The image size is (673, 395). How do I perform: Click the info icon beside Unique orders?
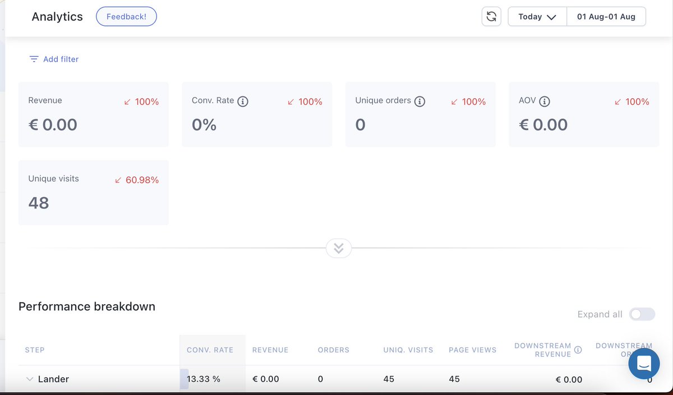(420, 101)
